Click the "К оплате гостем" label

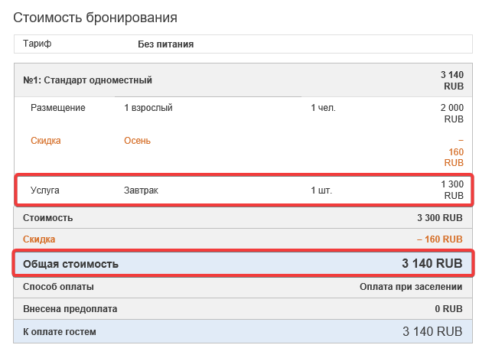[60, 331]
